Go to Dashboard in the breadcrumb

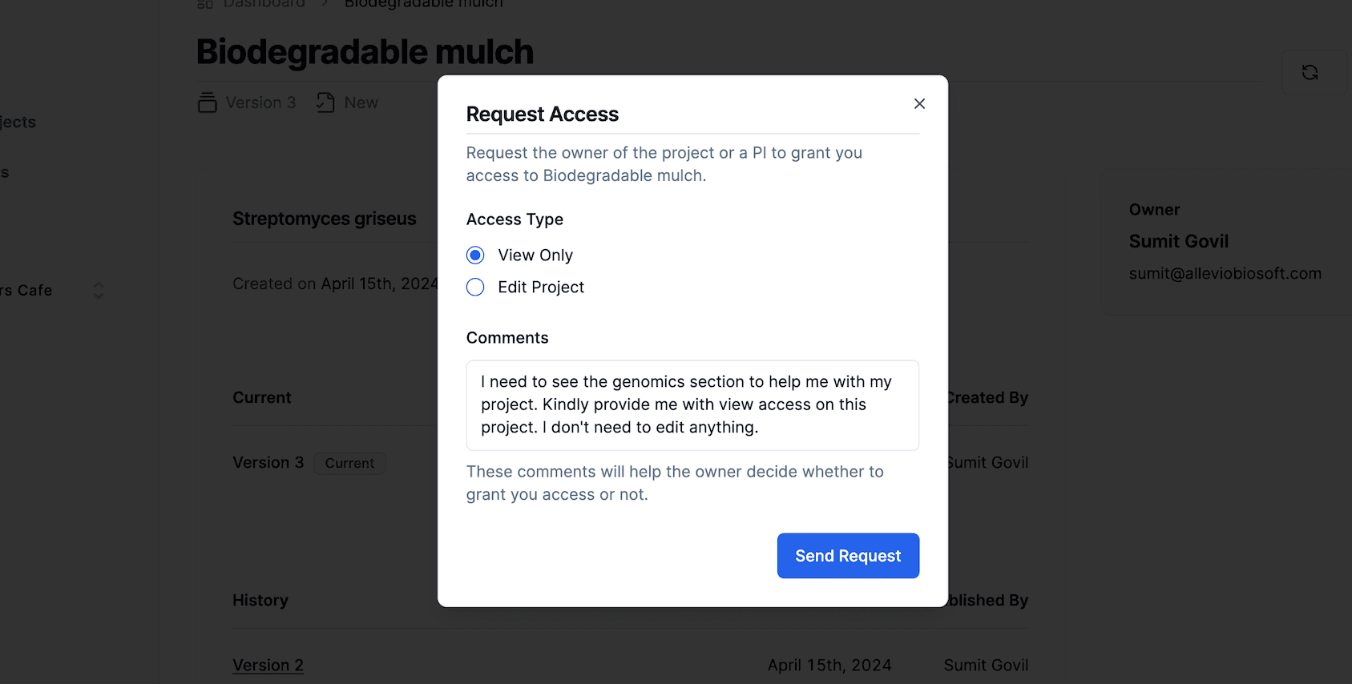click(264, 4)
